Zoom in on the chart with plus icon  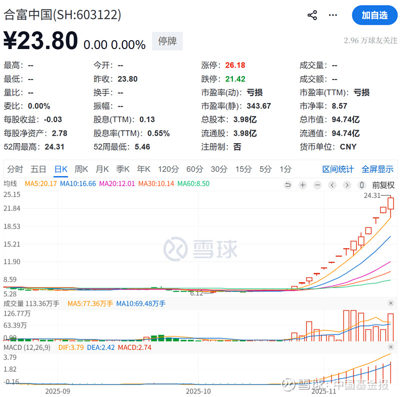[302, 185]
